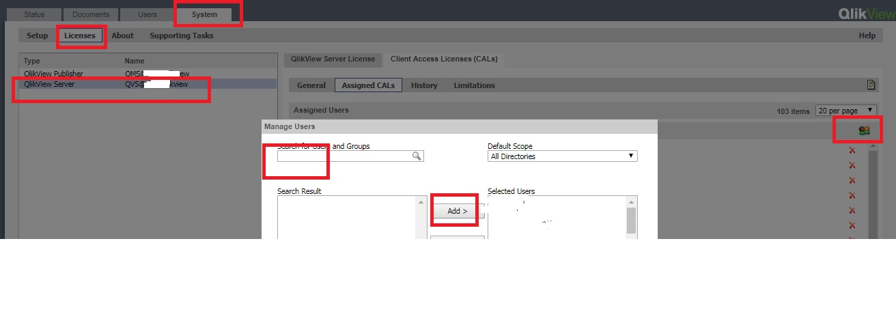The image size is (896, 323).
Task: Select the QlikView Server License tab
Action: click(333, 59)
